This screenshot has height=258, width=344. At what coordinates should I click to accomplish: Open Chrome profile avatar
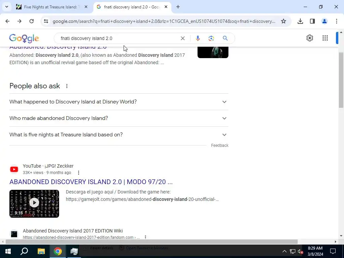click(x=325, y=21)
